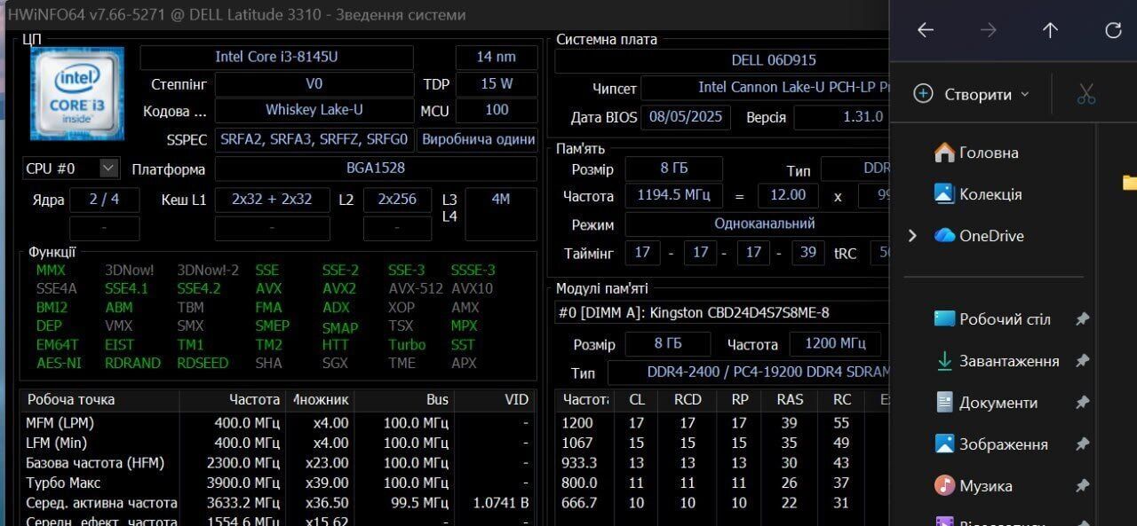
Task: Expand the OneDrive tree chevron
Action: 912,236
